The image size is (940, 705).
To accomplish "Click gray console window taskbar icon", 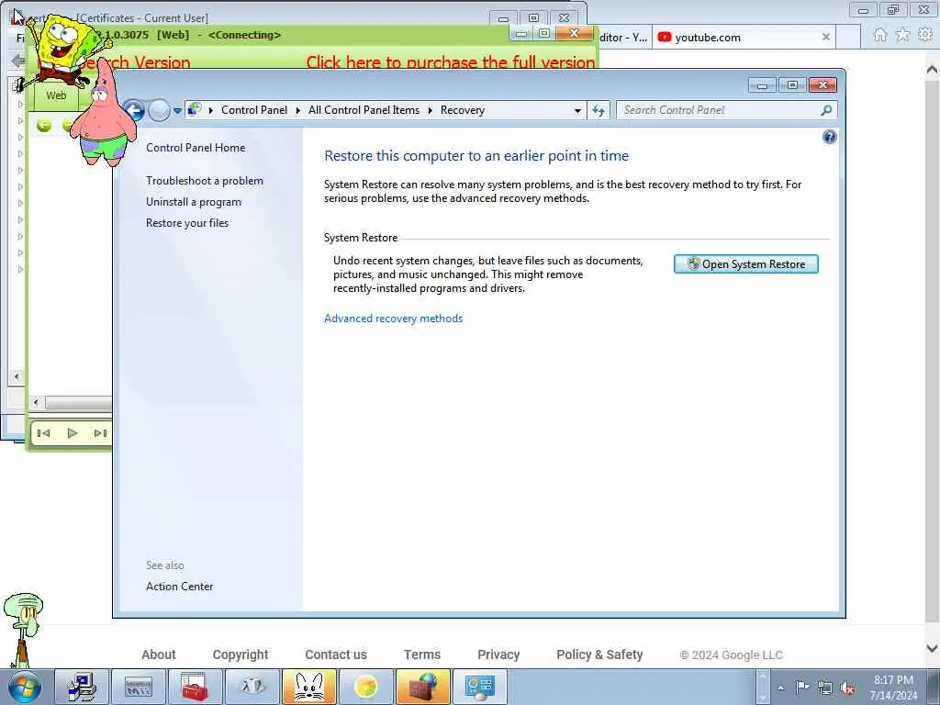I will (x=139, y=687).
